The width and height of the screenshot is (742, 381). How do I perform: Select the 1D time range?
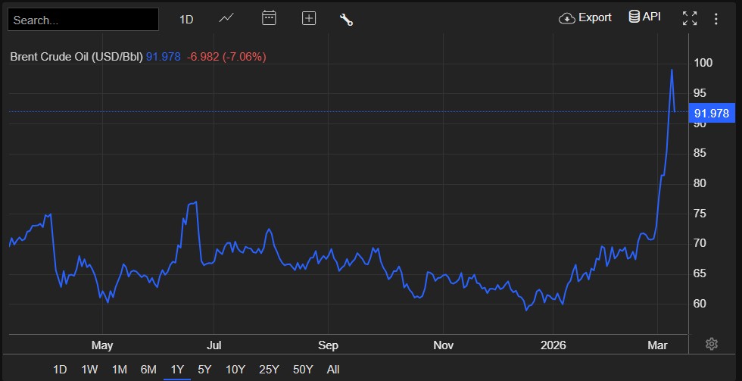point(60,370)
